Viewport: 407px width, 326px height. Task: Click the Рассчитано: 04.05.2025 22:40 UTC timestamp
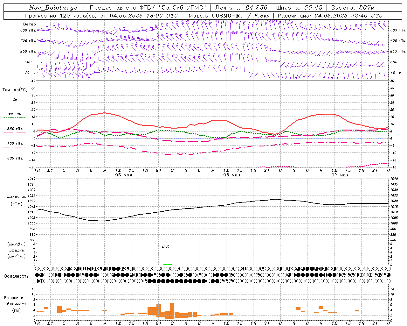330,16
